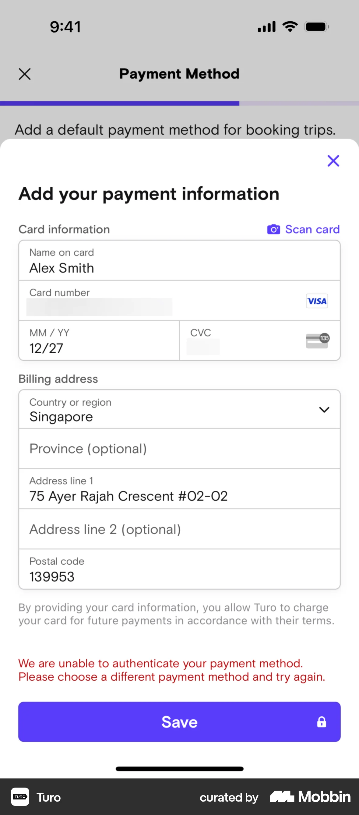Focus the Card number field
359x815 pixels.
click(158, 301)
